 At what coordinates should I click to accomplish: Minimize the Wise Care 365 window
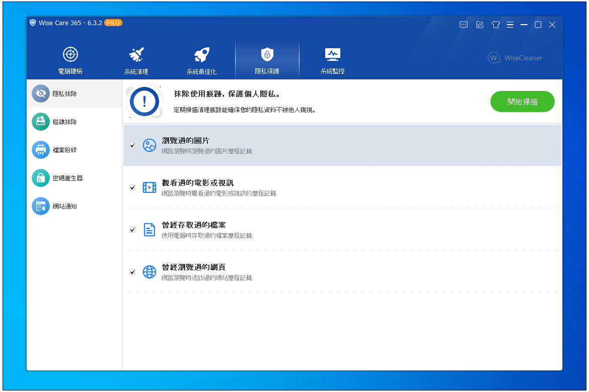click(524, 25)
